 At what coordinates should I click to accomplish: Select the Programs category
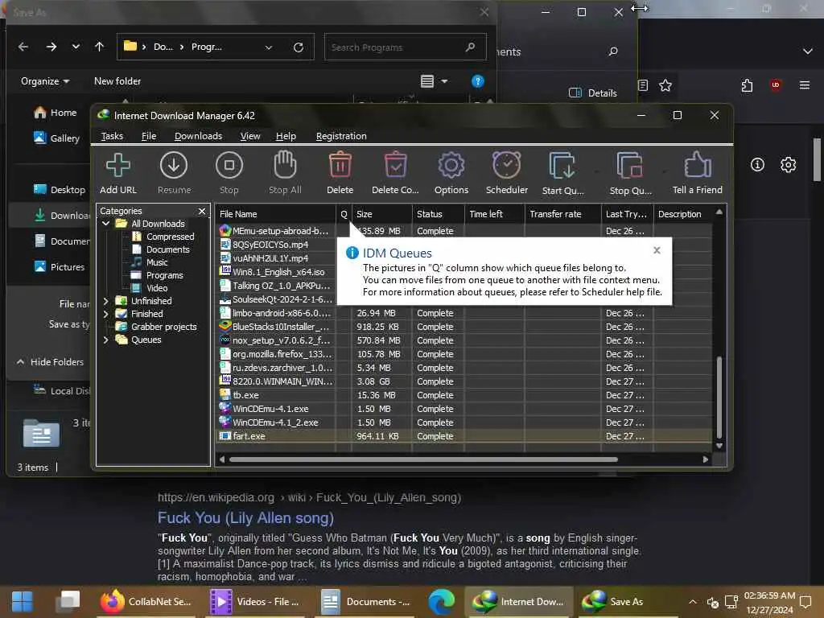point(164,275)
